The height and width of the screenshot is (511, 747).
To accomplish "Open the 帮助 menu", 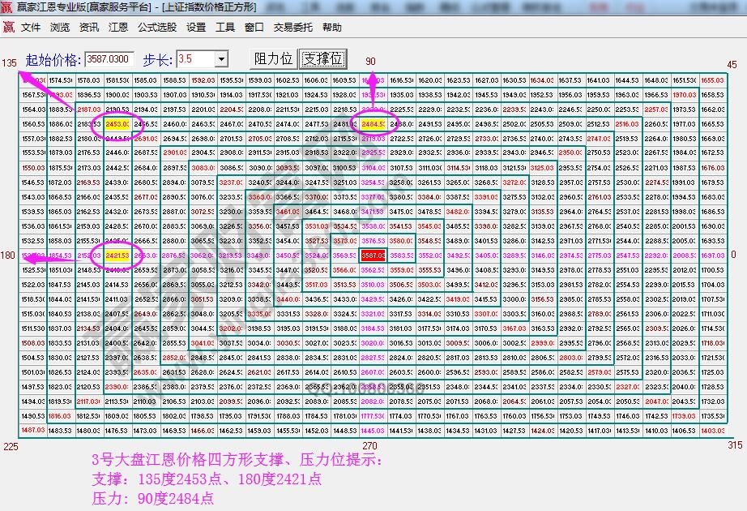I will tap(332, 27).
